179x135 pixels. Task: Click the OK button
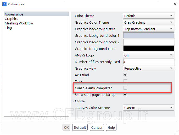tap(66, 127)
